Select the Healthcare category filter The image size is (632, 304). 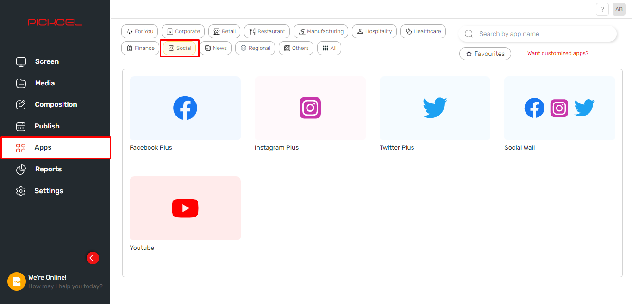coord(423,31)
